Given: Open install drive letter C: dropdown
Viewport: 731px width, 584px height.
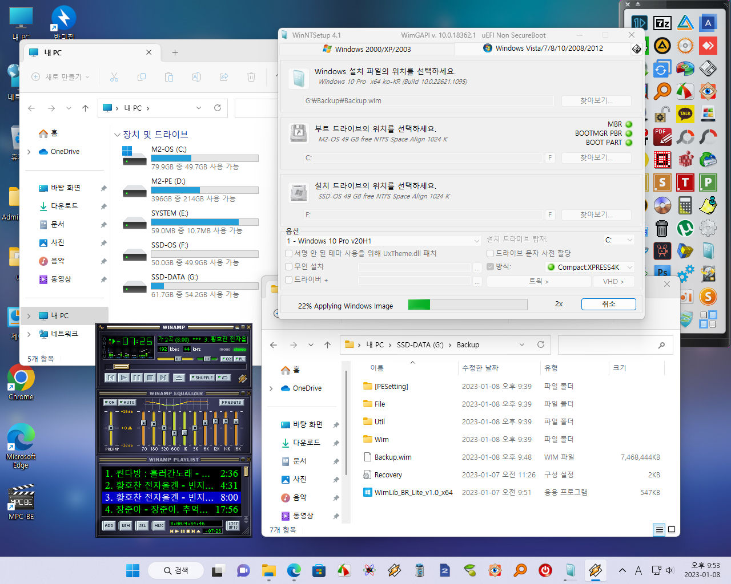Looking at the screenshot, I should (619, 240).
